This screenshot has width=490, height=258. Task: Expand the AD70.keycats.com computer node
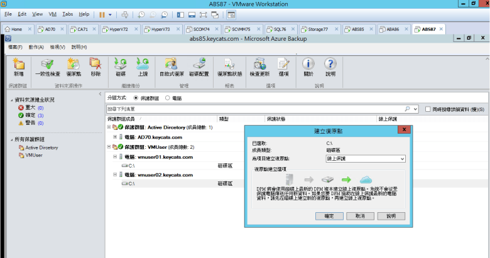(x=115, y=137)
